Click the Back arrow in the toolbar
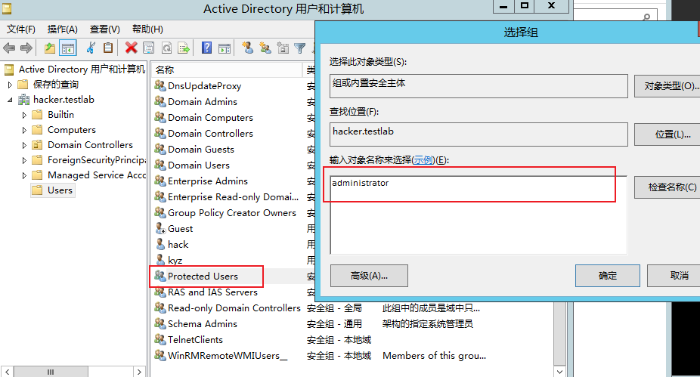 (9, 48)
